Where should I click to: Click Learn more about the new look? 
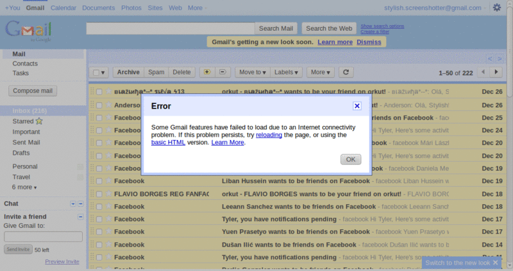coord(335,42)
